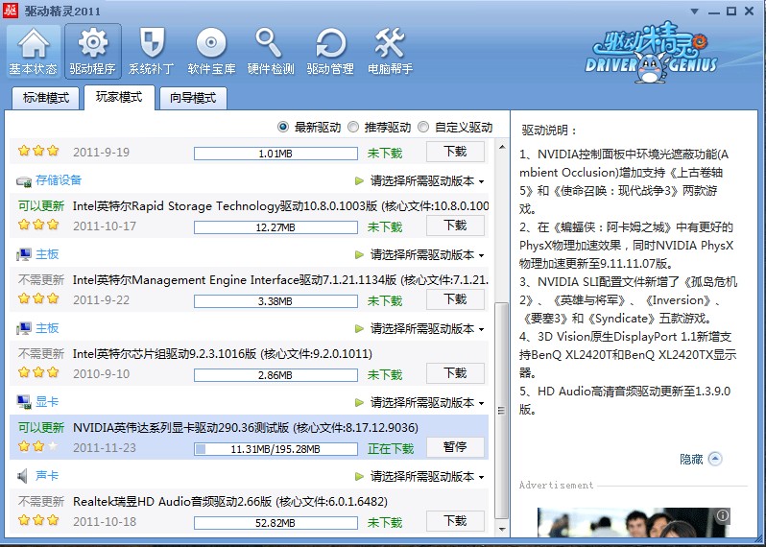Click the star rating for Realtek audio driver

38,520
